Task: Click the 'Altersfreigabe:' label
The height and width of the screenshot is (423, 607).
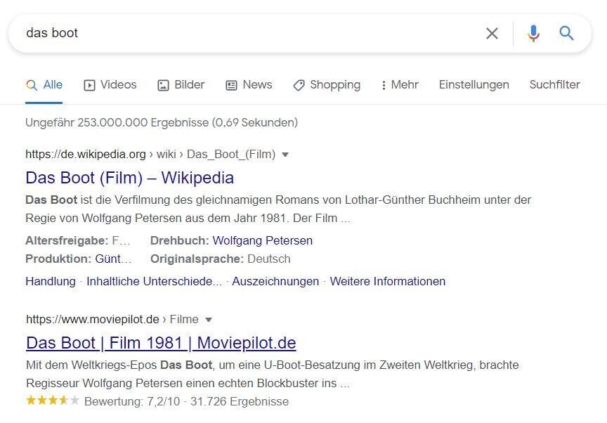Action: point(67,241)
